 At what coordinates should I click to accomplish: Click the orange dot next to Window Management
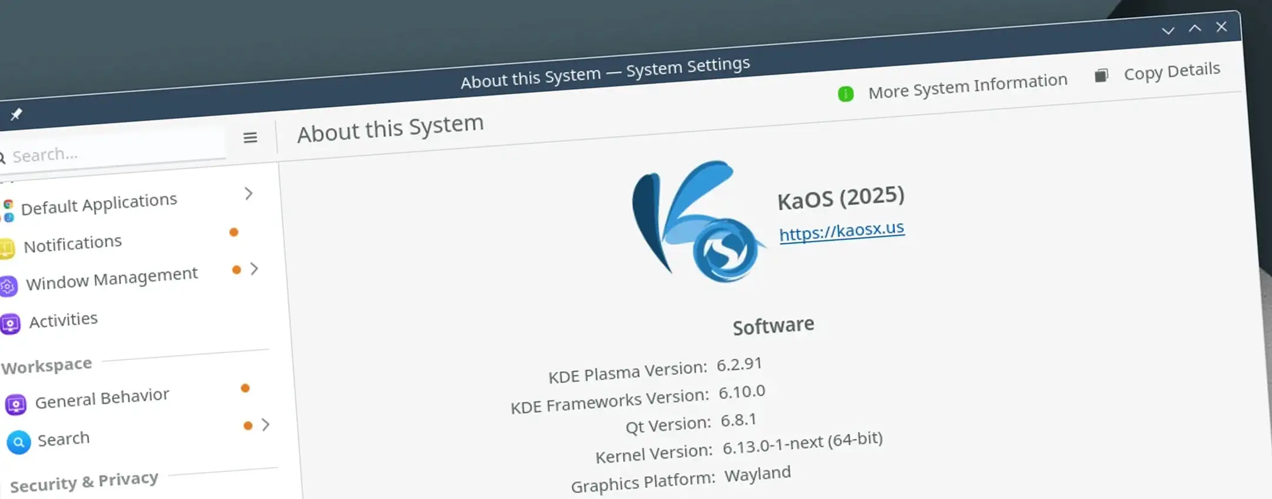pyautogui.click(x=237, y=270)
